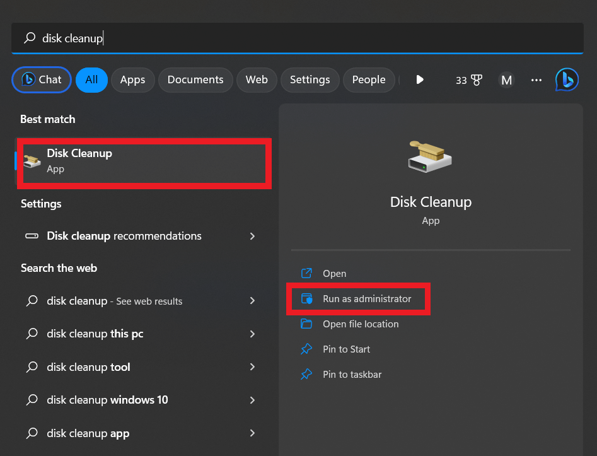
Task: Select the All filter tab
Action: coord(91,79)
